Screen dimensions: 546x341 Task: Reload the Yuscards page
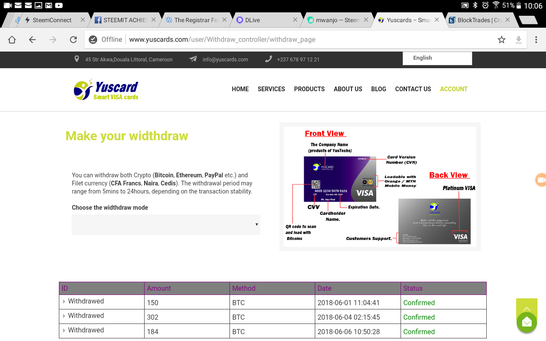point(73,40)
